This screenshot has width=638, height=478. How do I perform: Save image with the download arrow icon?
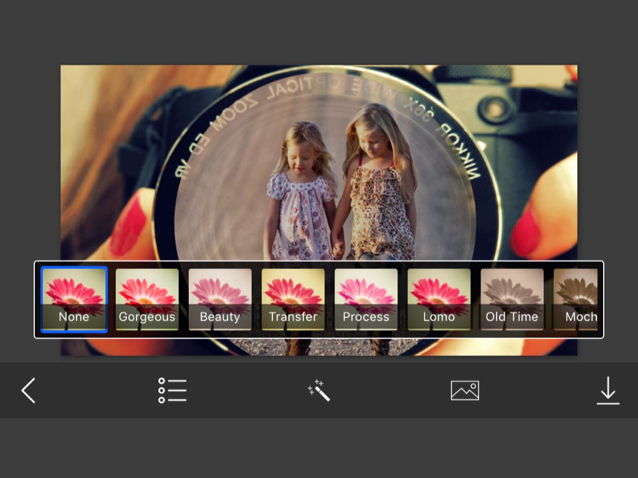coord(608,390)
